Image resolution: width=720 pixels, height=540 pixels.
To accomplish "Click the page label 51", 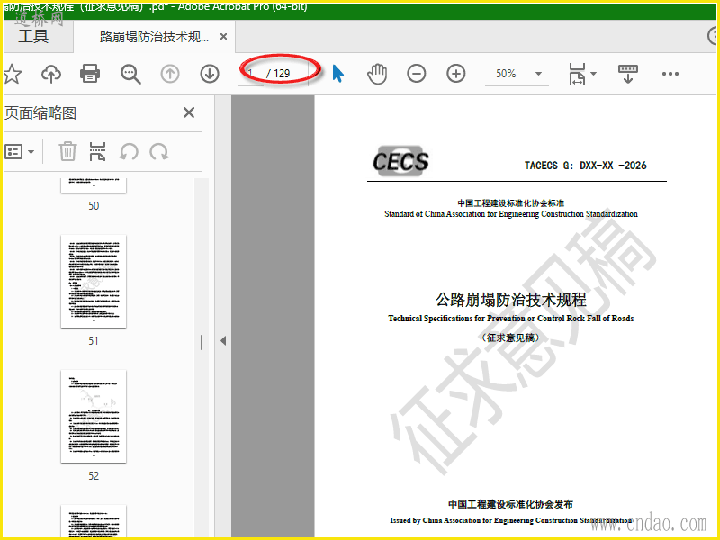I will 94,341.
